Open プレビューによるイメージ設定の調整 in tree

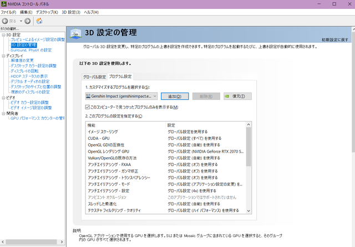(x=38, y=39)
